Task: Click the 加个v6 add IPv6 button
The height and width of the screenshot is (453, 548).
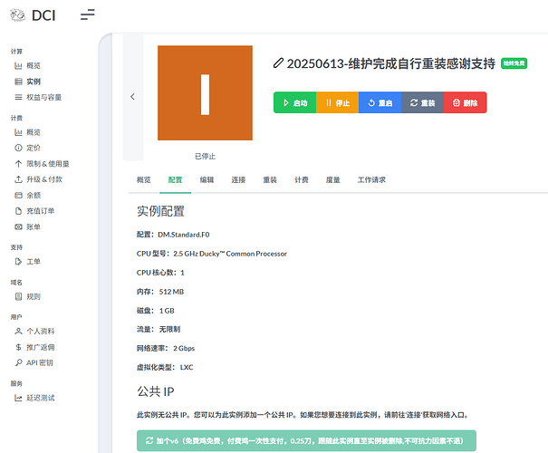Action: (306, 440)
